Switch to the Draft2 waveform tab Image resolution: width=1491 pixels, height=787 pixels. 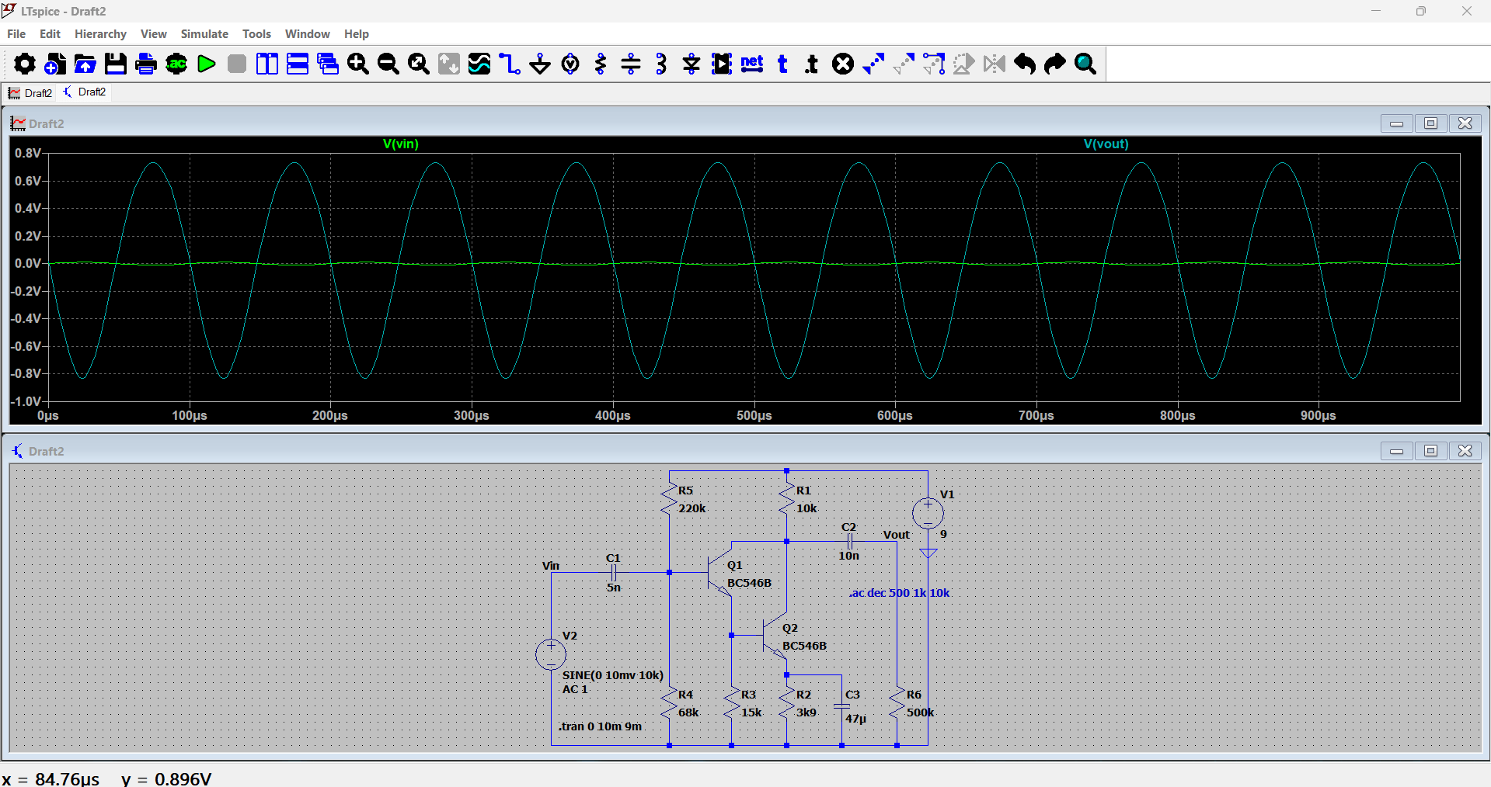[x=30, y=93]
